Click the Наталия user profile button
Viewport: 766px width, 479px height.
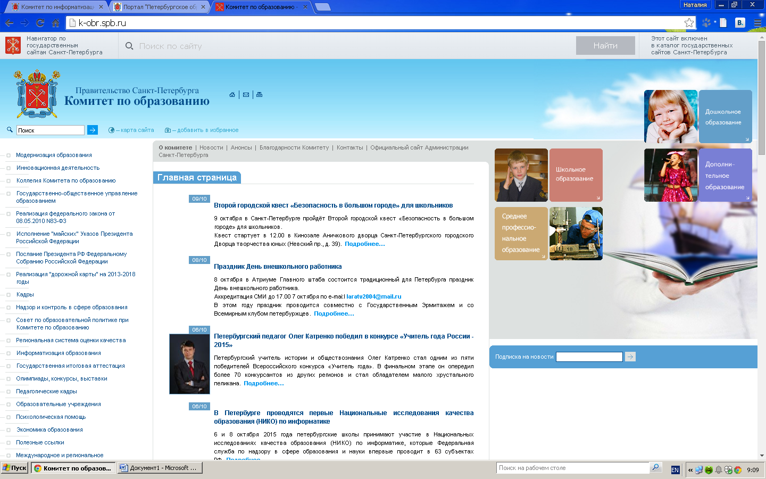pos(695,5)
